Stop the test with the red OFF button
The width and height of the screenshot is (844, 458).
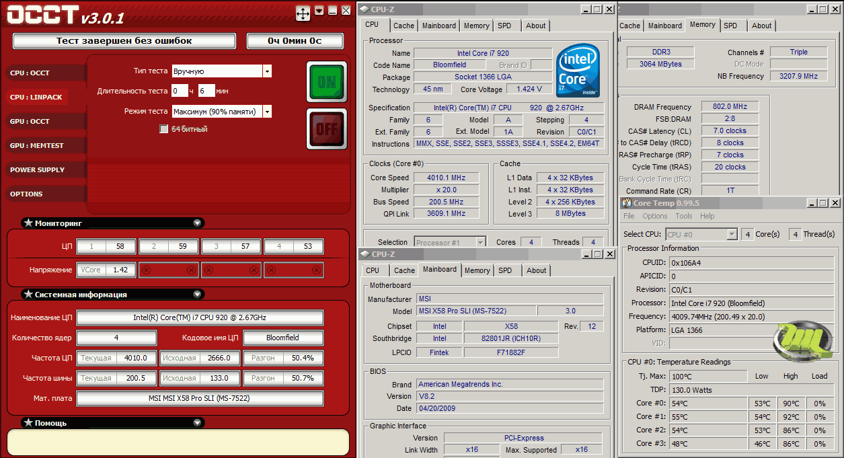(327, 128)
